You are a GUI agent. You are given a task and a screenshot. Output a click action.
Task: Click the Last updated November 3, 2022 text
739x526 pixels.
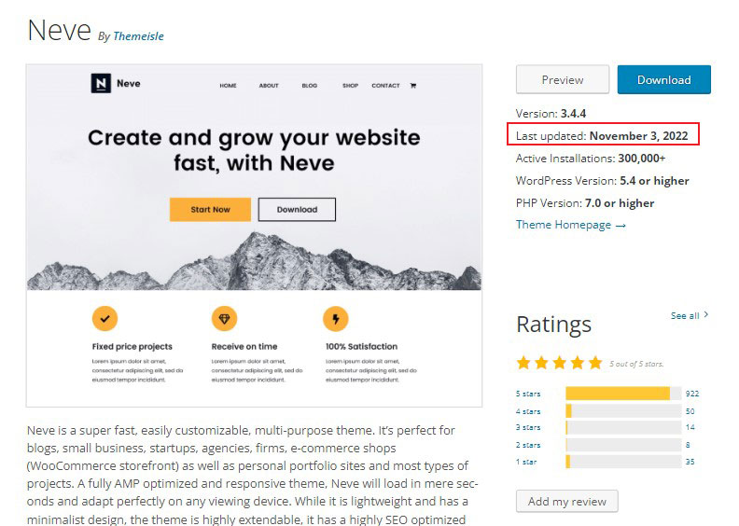(x=602, y=135)
